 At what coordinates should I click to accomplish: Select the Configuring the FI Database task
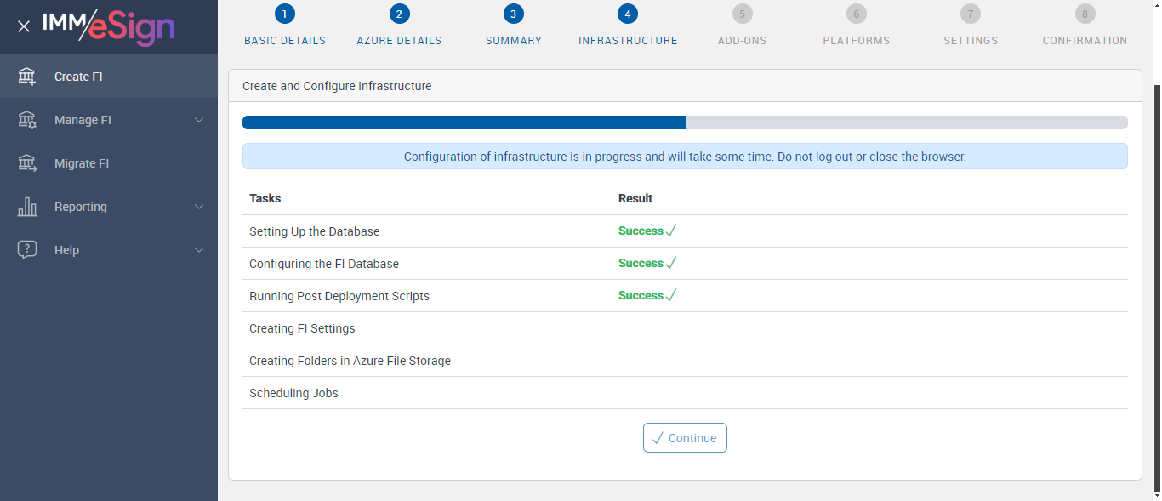click(x=324, y=264)
